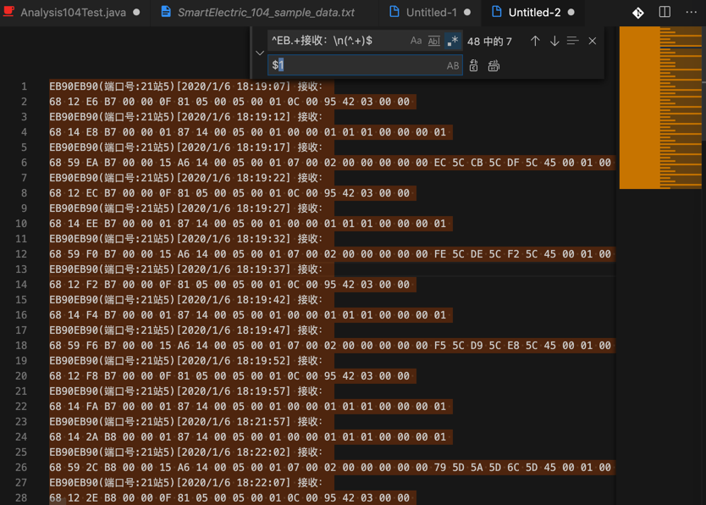Close Analysis104Test.java via its unsaved dot

[136, 13]
